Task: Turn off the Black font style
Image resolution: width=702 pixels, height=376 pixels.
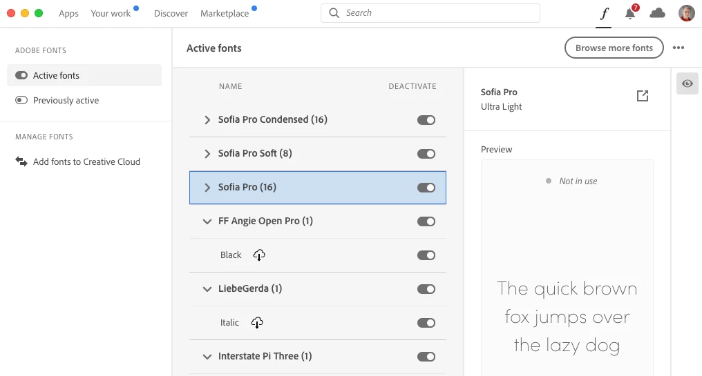Action: pyautogui.click(x=426, y=255)
